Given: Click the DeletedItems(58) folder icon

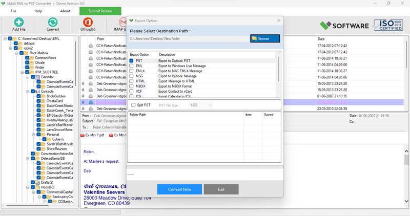Looking at the screenshot, I should (x=37, y=159).
